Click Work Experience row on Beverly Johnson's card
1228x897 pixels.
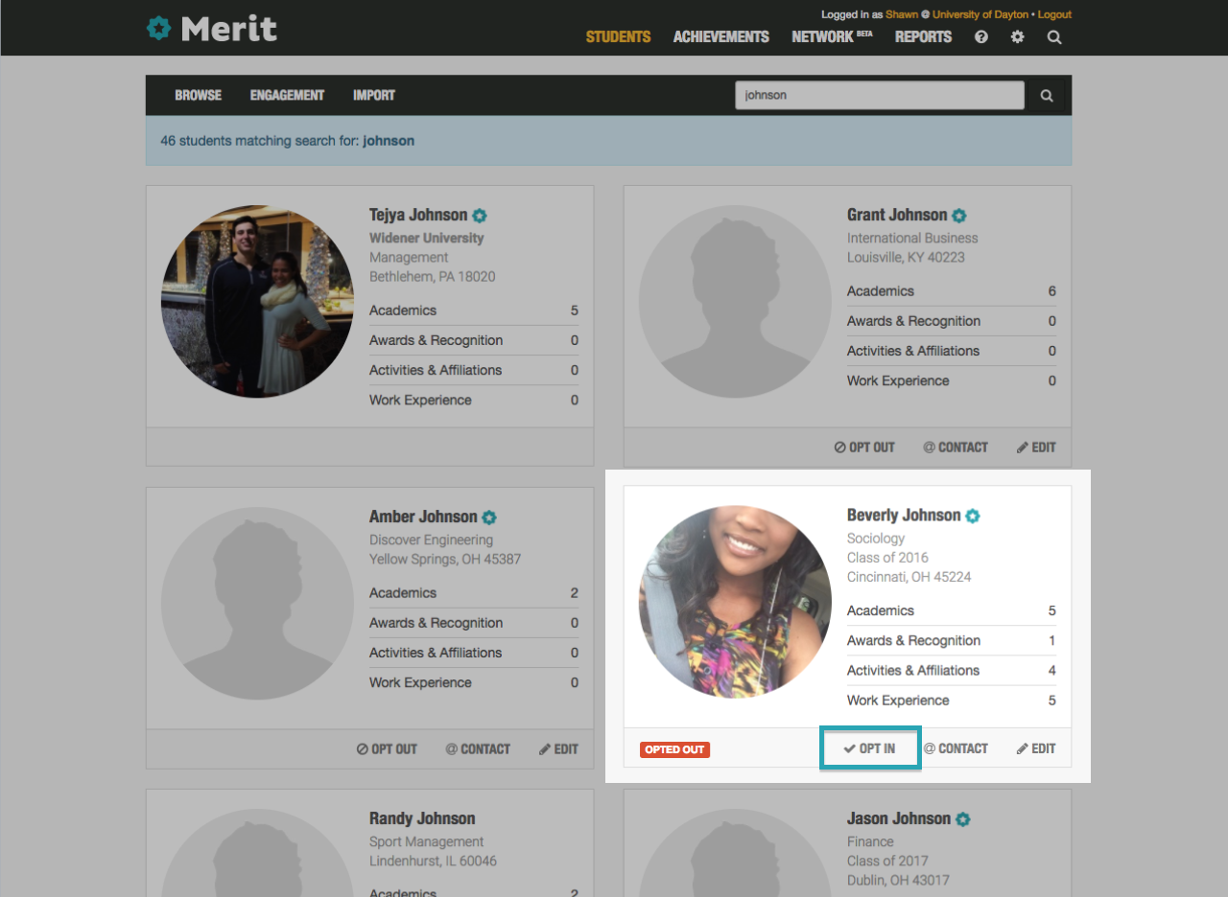coord(952,701)
